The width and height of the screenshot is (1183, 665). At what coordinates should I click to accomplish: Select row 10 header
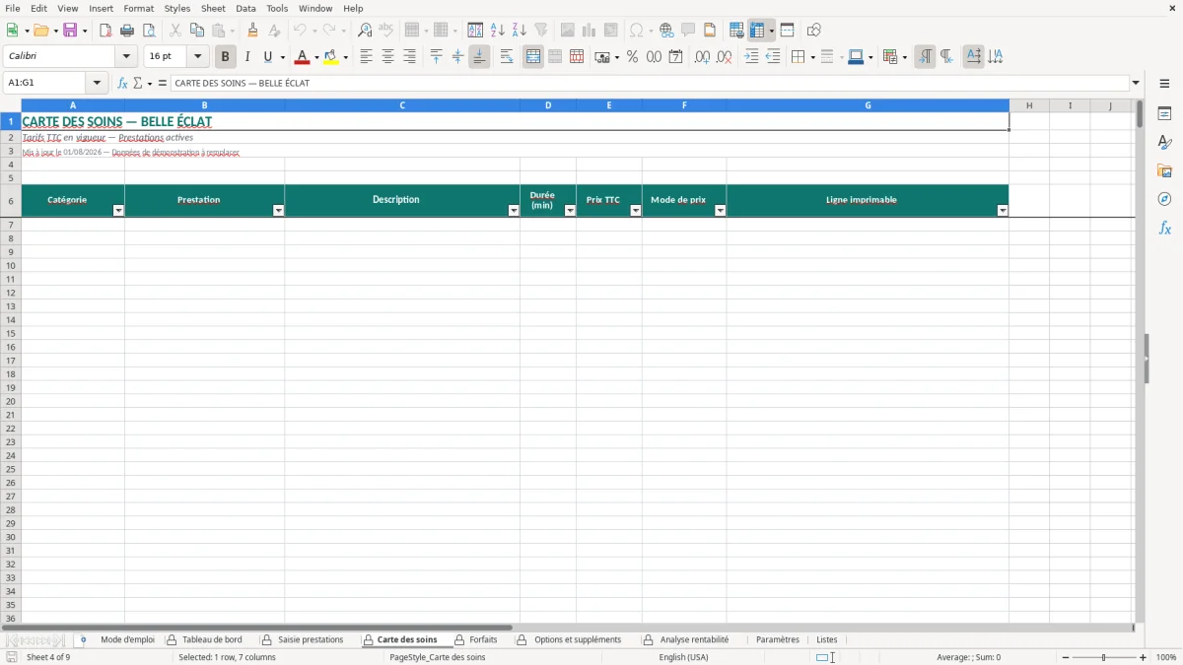11,266
